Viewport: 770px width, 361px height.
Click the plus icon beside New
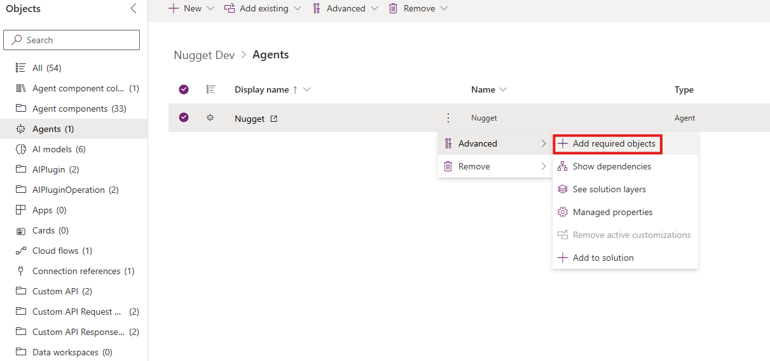(x=173, y=8)
